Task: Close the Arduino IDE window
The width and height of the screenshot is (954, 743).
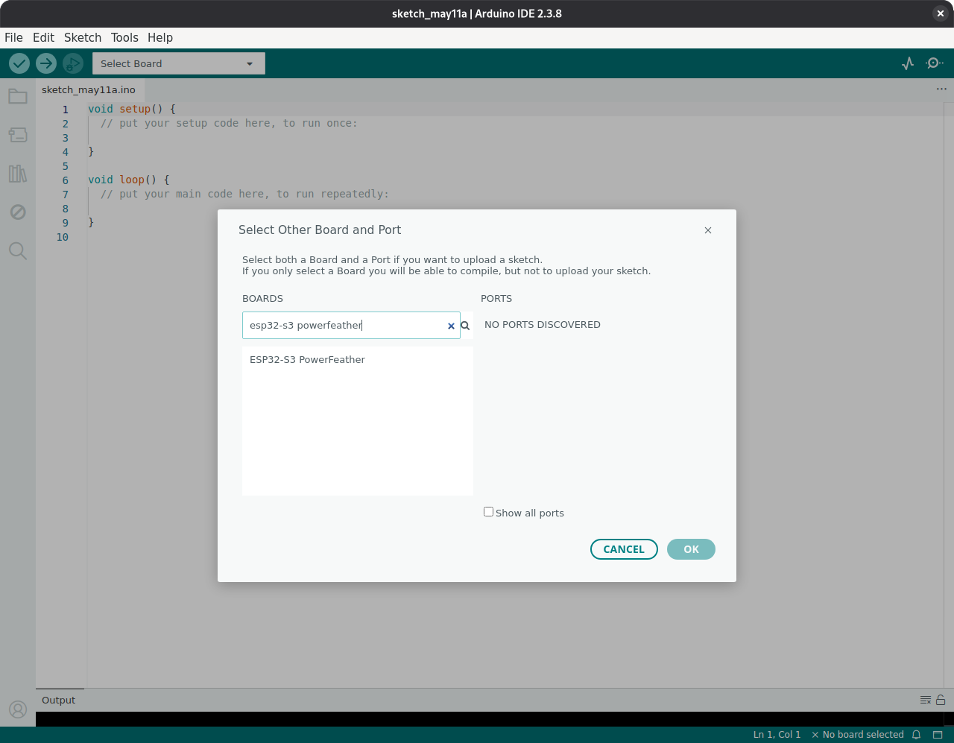Action: (x=941, y=13)
